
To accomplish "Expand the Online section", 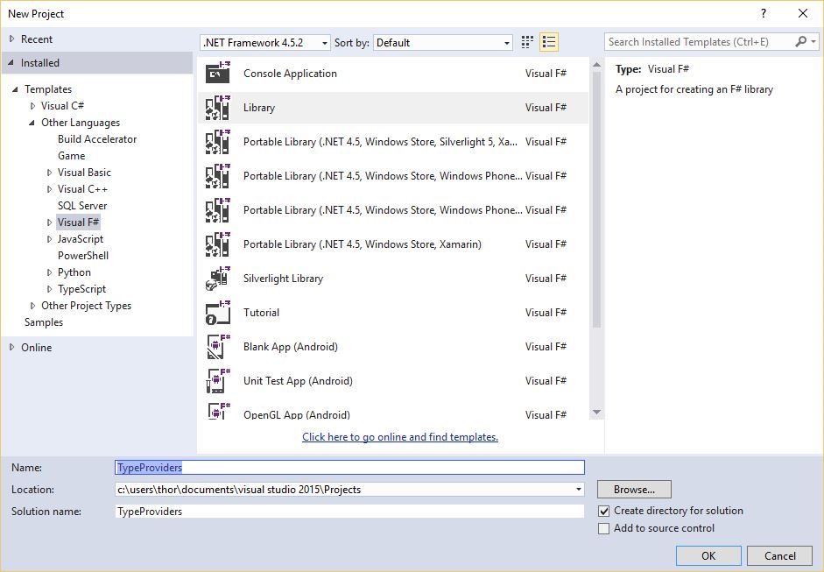I will click(x=11, y=348).
